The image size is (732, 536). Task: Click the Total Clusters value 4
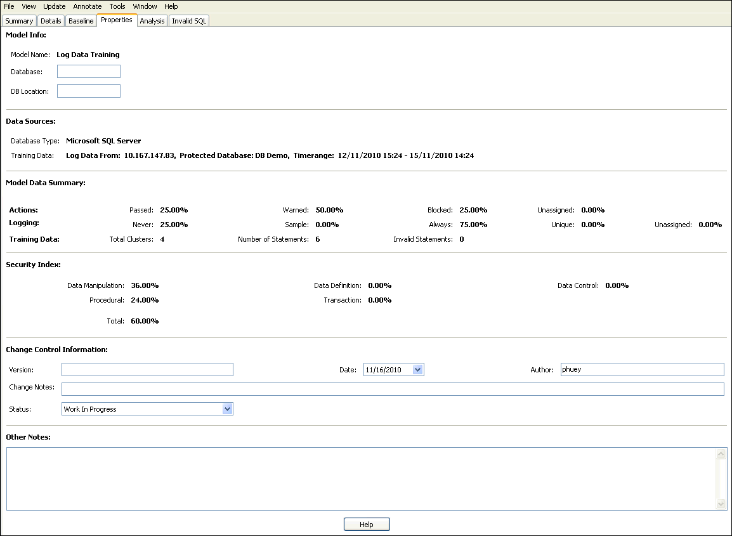pyautogui.click(x=162, y=239)
